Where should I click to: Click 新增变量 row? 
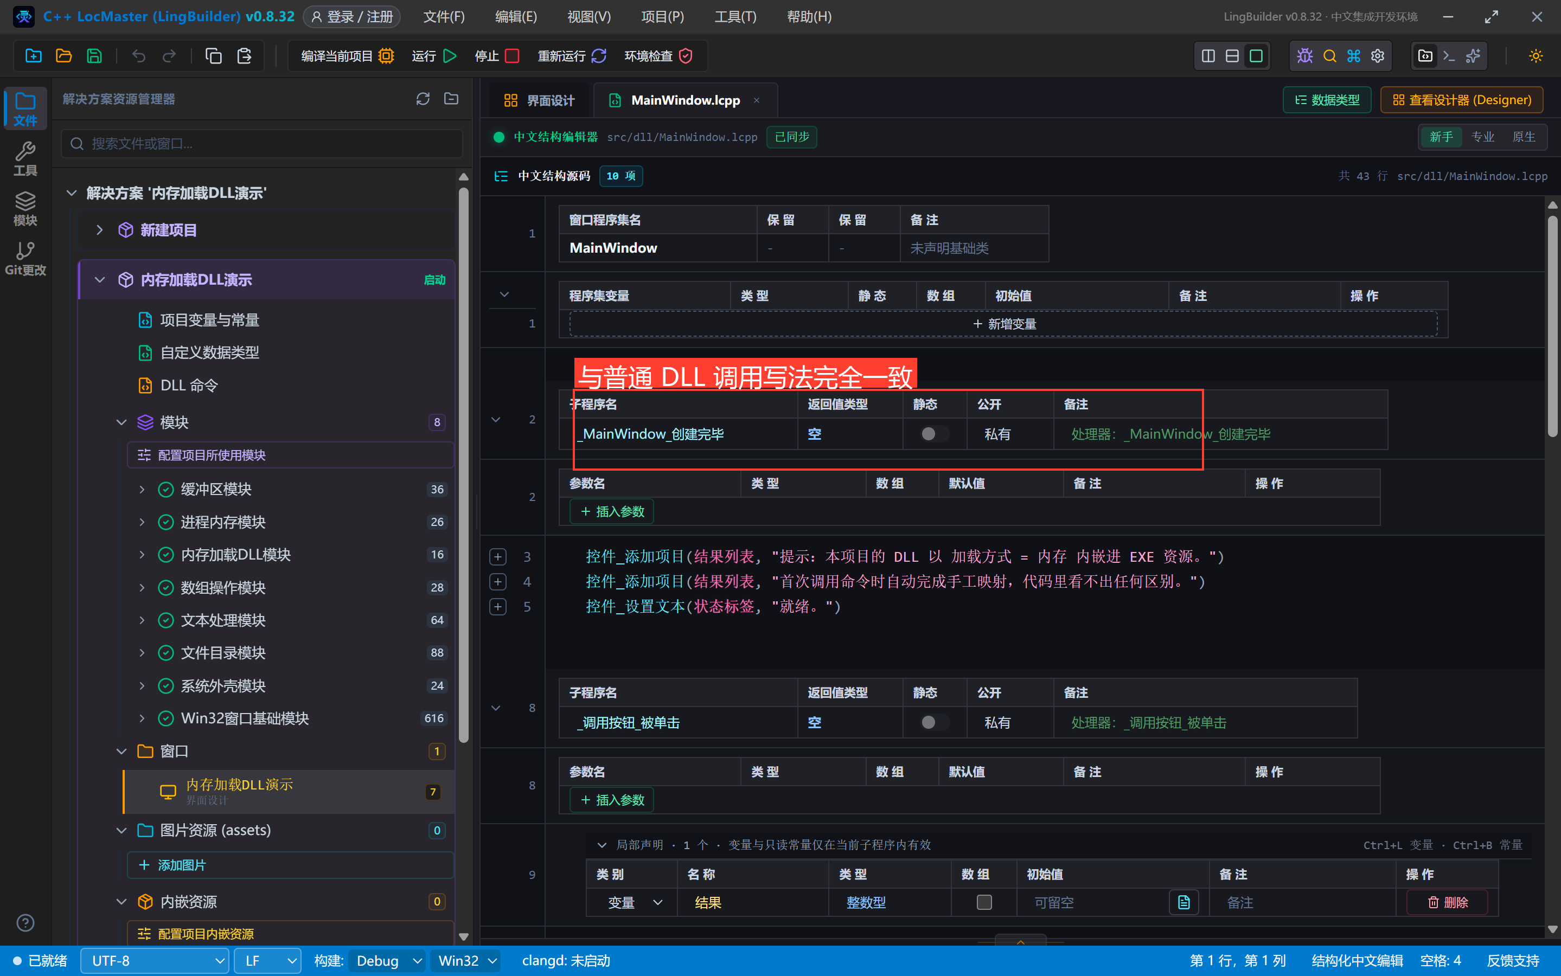[1003, 324]
